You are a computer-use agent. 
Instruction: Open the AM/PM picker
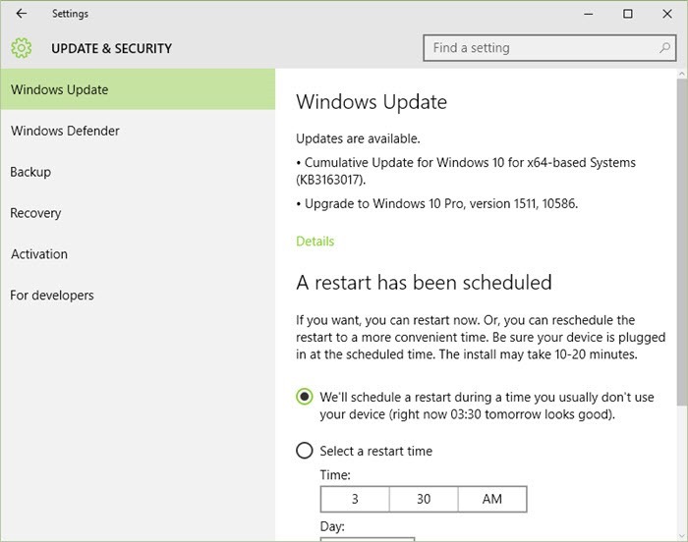(492, 499)
